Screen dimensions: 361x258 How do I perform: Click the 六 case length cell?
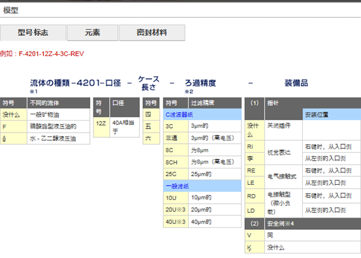[151, 138]
